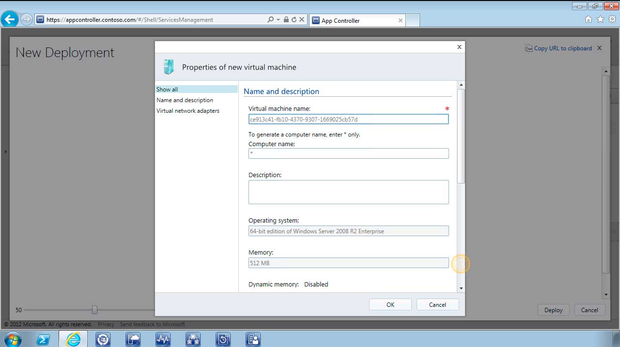Click the Computer name field
620x347 pixels.
pyautogui.click(x=349, y=153)
